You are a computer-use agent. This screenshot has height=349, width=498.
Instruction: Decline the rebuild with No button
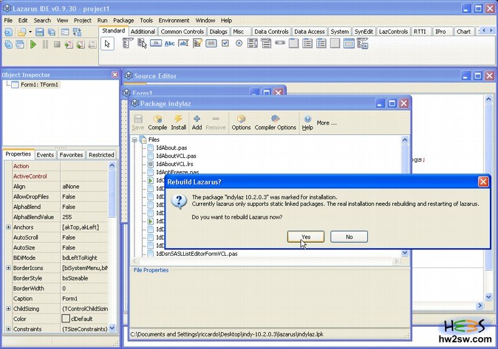tap(349, 236)
